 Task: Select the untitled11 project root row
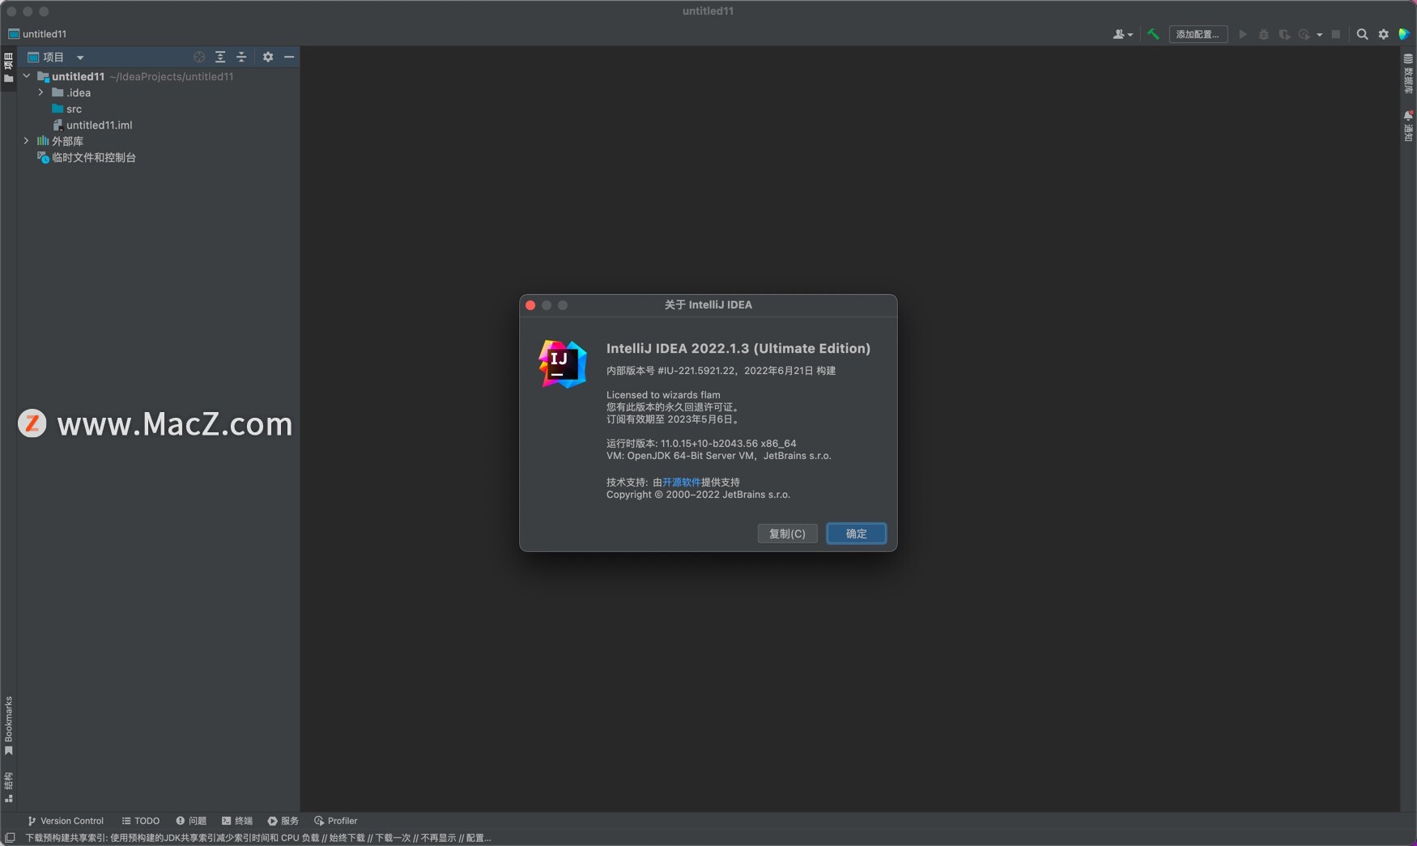[x=158, y=76]
